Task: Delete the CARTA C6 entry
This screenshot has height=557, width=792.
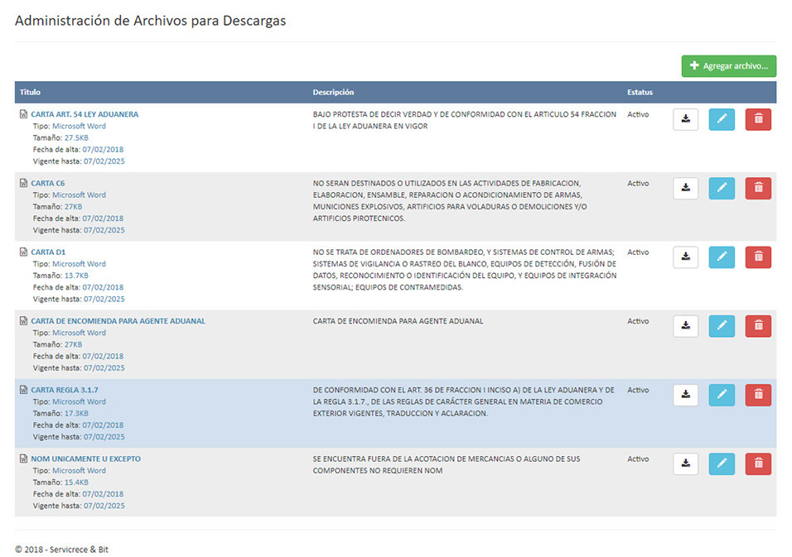Action: [x=758, y=188]
